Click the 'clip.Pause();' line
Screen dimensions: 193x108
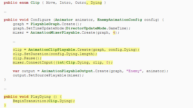(27, 58)
